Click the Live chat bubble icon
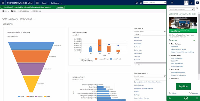Viewport: 200px width, 101px height. [x=190, y=93]
